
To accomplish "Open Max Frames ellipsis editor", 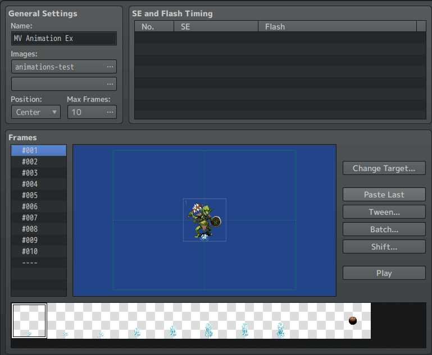I will pos(110,112).
